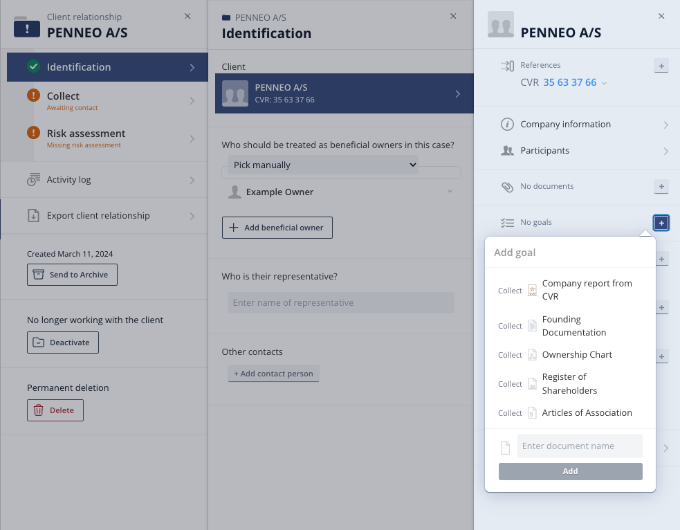Click the green Identification checkmark icon

point(33,66)
